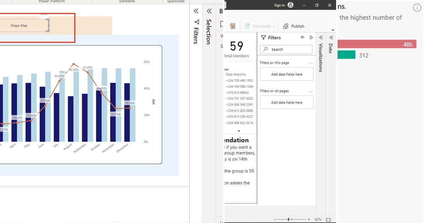
Task: Click phone number +234 806 546 2361
Action: pos(239,105)
